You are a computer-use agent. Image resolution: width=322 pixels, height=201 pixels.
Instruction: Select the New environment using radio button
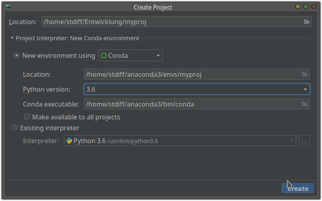click(16, 55)
